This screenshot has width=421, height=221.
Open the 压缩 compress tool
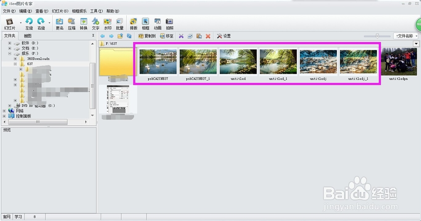coord(72,23)
